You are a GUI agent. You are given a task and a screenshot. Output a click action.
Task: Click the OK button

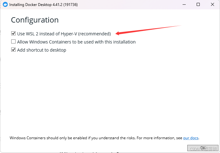(203, 148)
